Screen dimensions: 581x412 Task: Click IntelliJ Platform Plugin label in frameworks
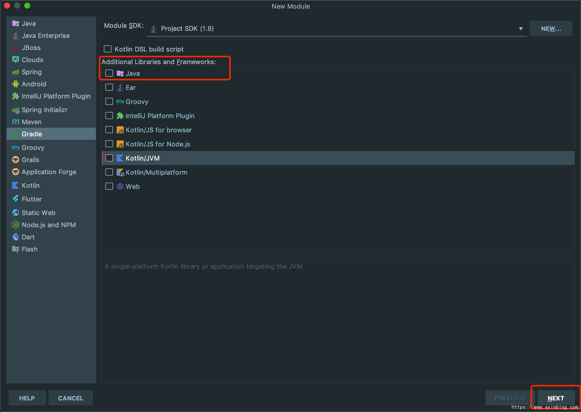tap(160, 116)
